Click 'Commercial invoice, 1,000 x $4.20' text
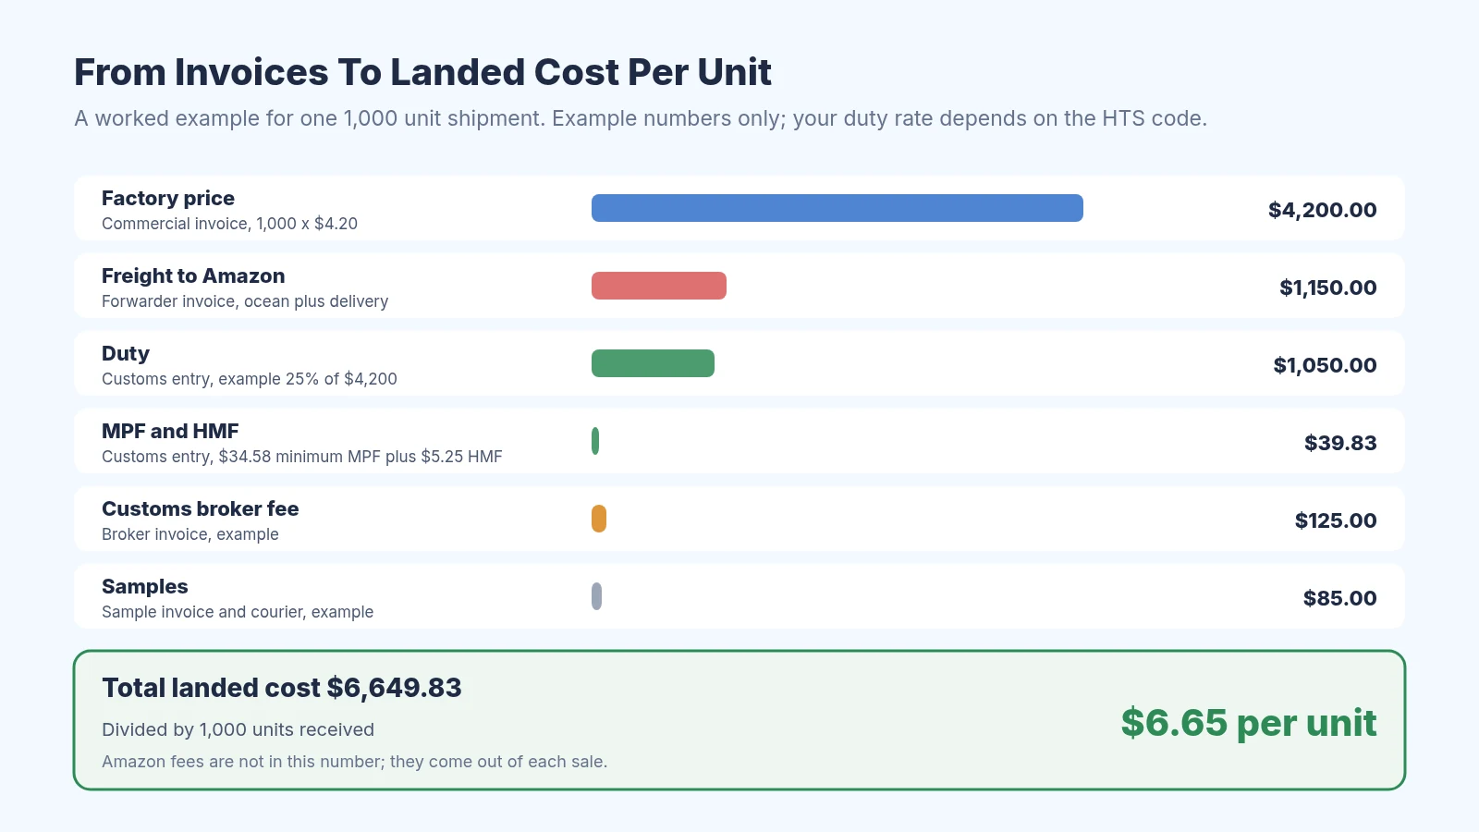 click(x=229, y=224)
